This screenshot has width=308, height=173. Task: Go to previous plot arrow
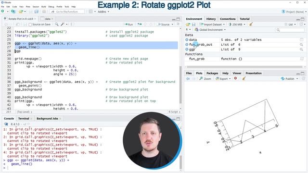point(188,79)
